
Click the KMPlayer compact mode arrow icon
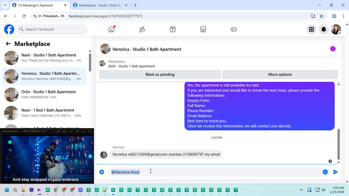click(x=64, y=131)
